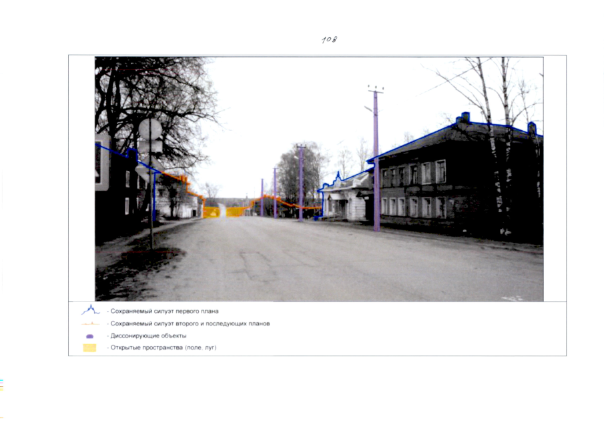
Task: Click the handwritten page number 108
Action: click(x=329, y=40)
